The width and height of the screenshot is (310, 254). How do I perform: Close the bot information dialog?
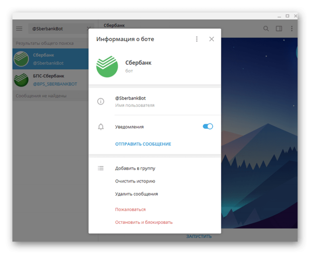(212, 39)
